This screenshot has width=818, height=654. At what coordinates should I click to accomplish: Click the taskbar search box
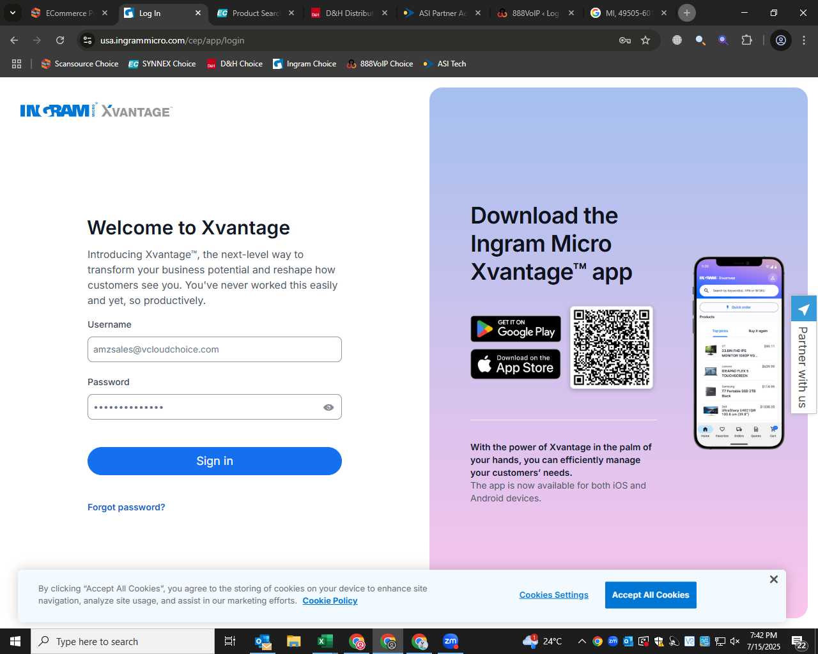coord(123,641)
